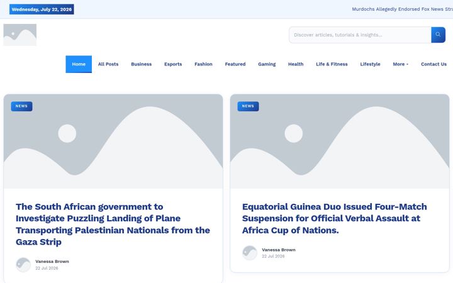Click the Wednesday, July 22, 2026 date badge
453x283 pixels.
coord(42,9)
